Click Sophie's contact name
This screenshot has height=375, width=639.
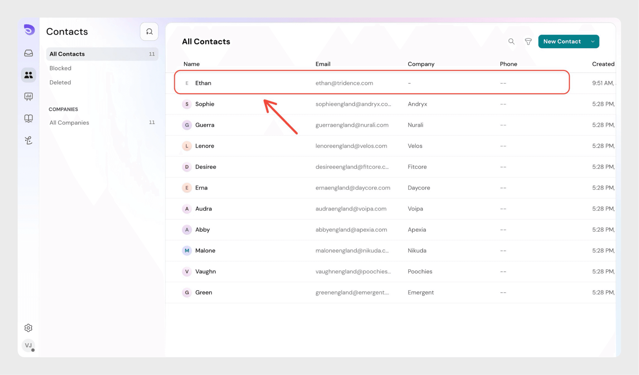coord(205,104)
